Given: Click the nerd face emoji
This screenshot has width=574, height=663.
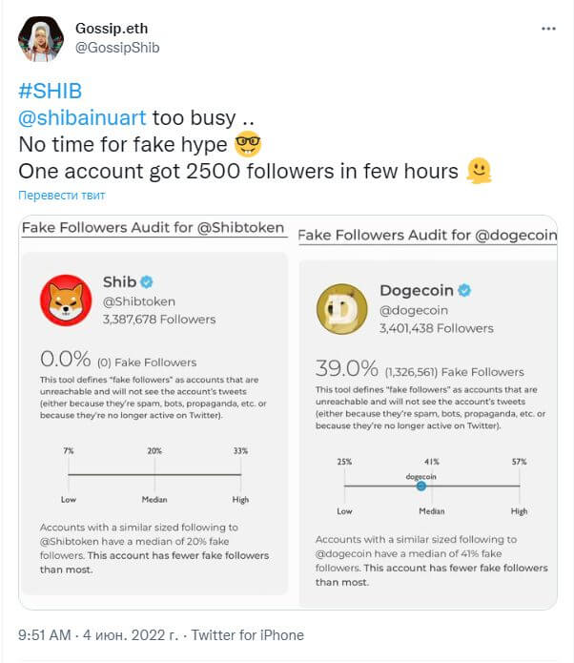Looking at the screenshot, I should [x=248, y=144].
